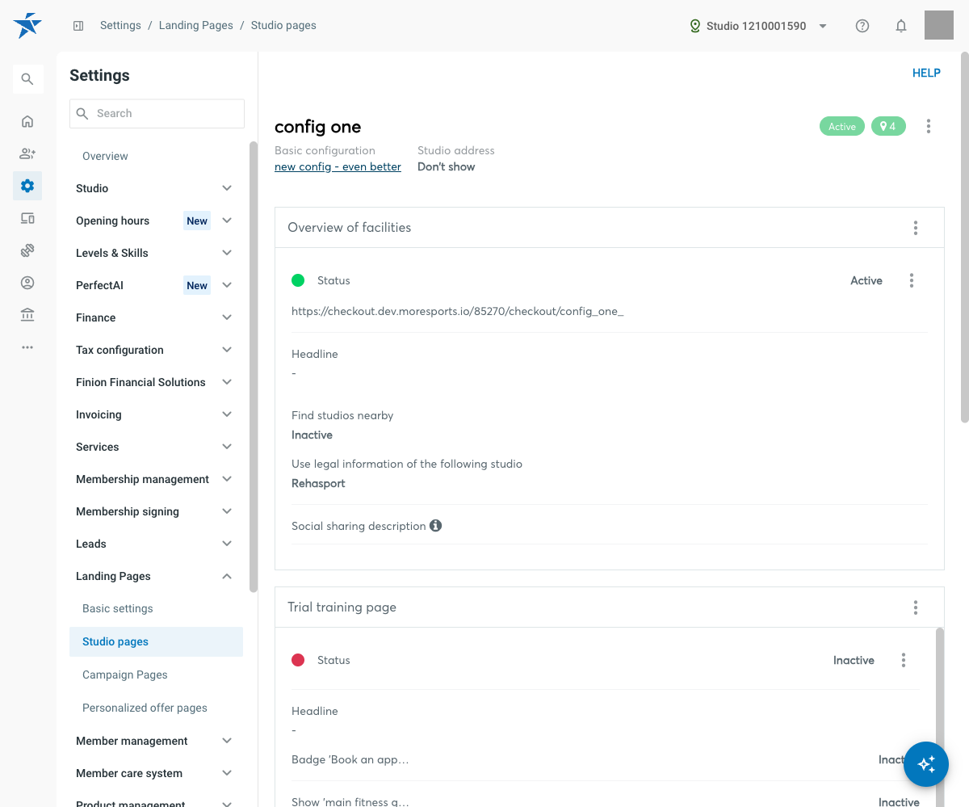969x807 pixels.
Task: Expand the Membership management section
Action: pos(153,479)
